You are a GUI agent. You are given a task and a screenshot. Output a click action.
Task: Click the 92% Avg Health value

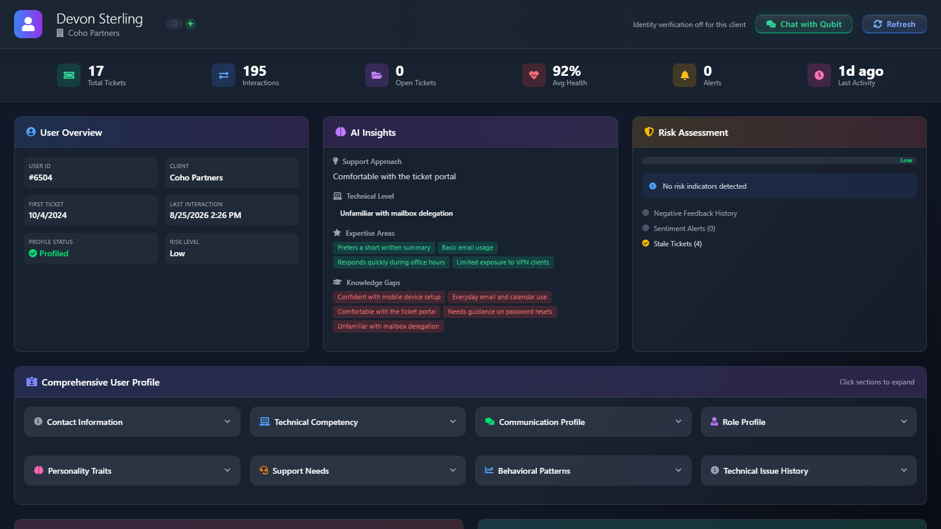point(566,71)
